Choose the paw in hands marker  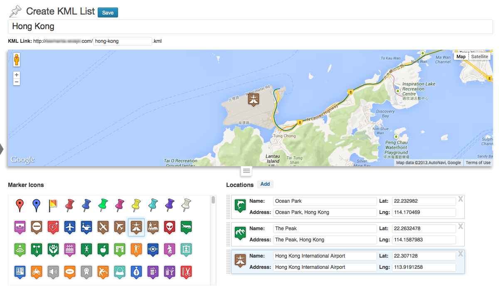(53, 250)
